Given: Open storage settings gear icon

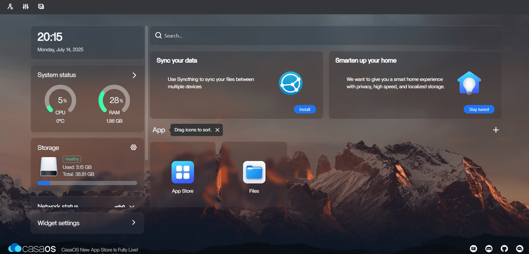Looking at the screenshot, I should pos(133,147).
